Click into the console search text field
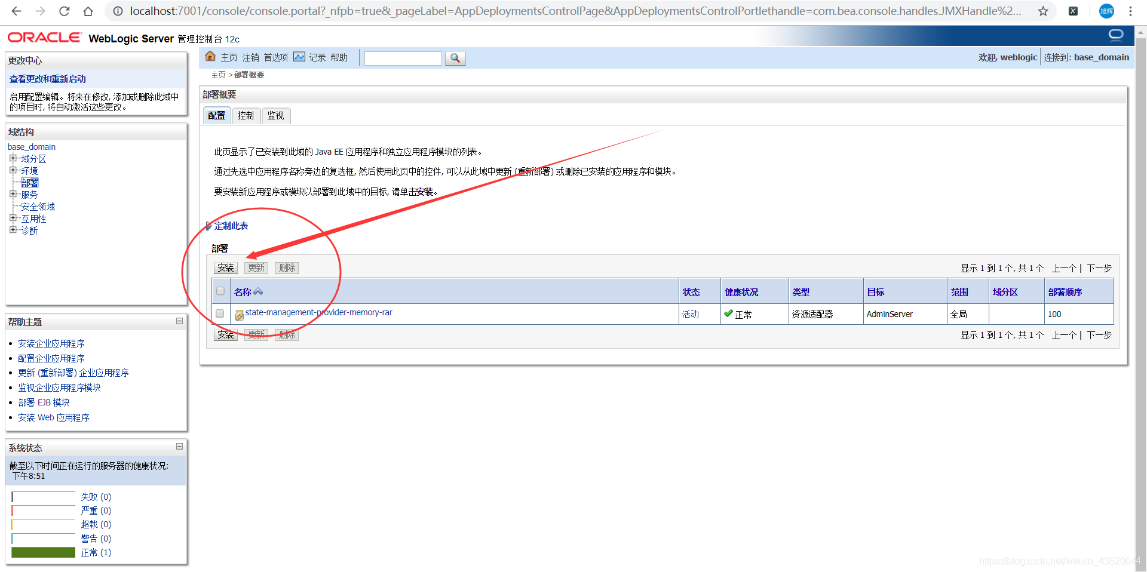 pyautogui.click(x=403, y=58)
